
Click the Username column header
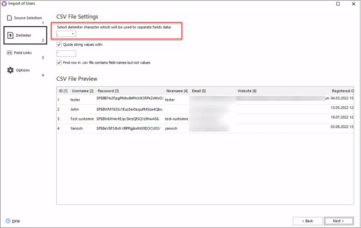pyautogui.click(x=82, y=91)
